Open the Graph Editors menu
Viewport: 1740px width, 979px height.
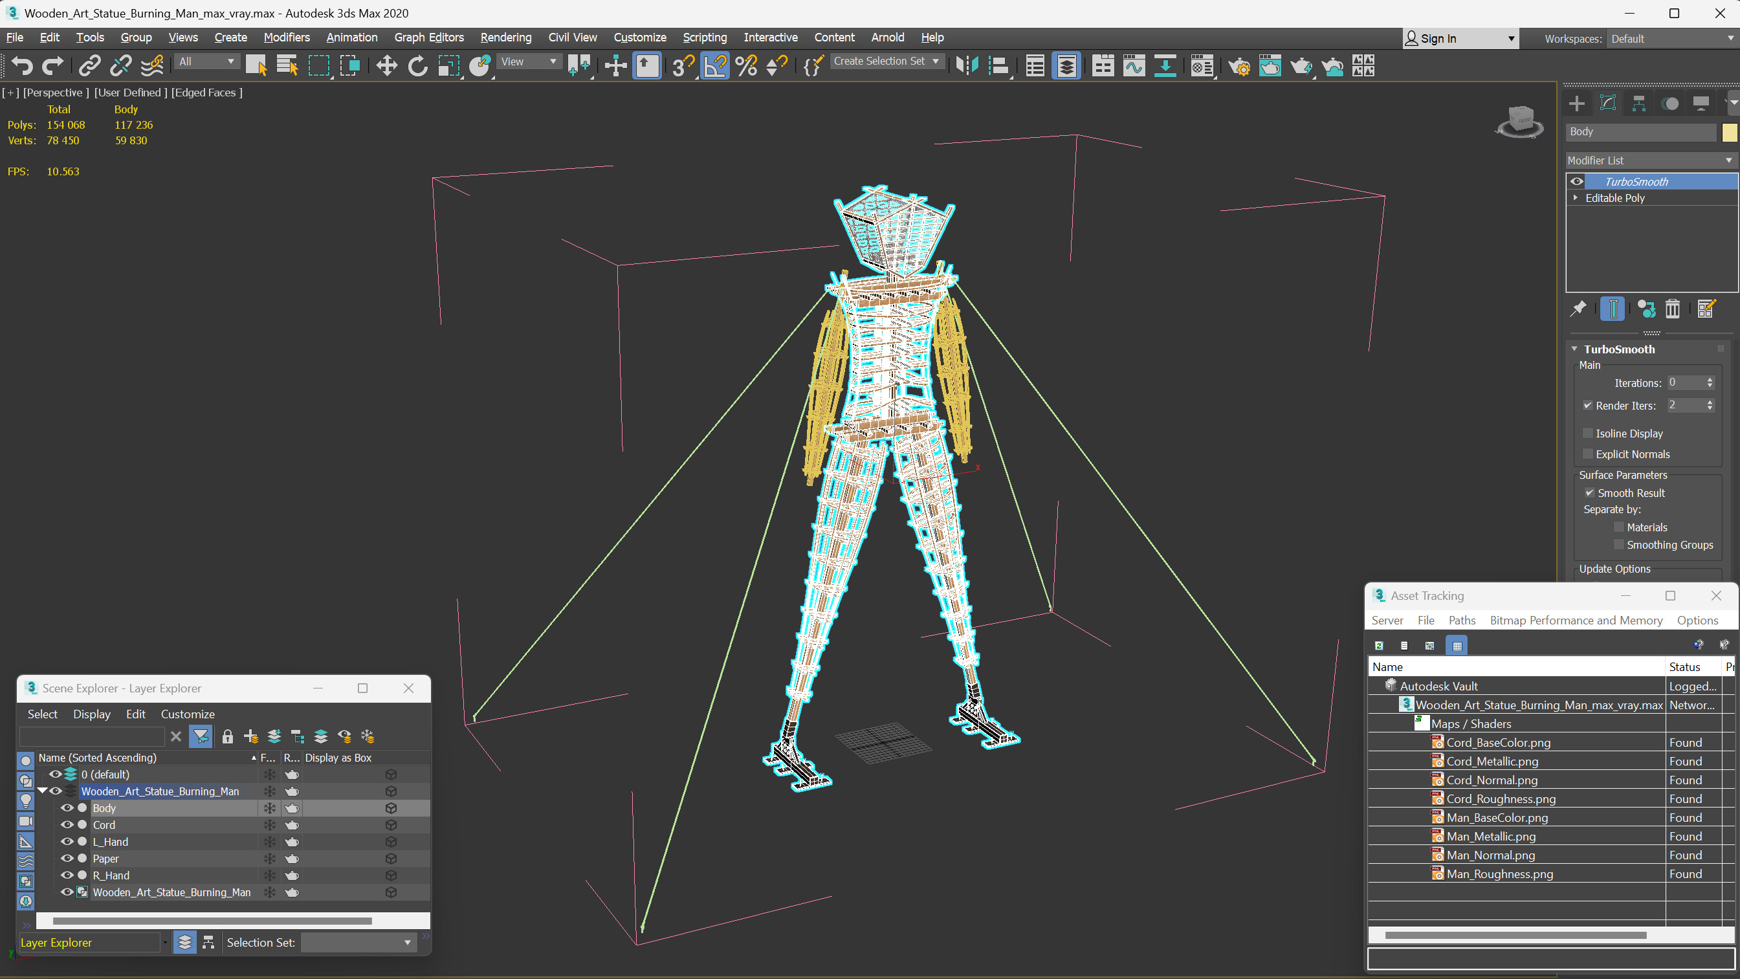428,37
